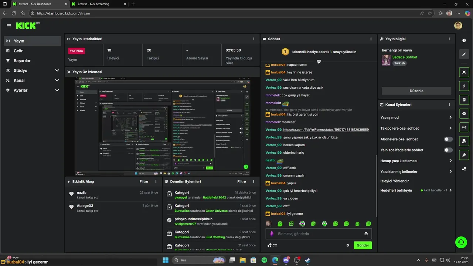Click the Sadece Sohbet category link
Screen dimensions: 473x266
point(405,57)
